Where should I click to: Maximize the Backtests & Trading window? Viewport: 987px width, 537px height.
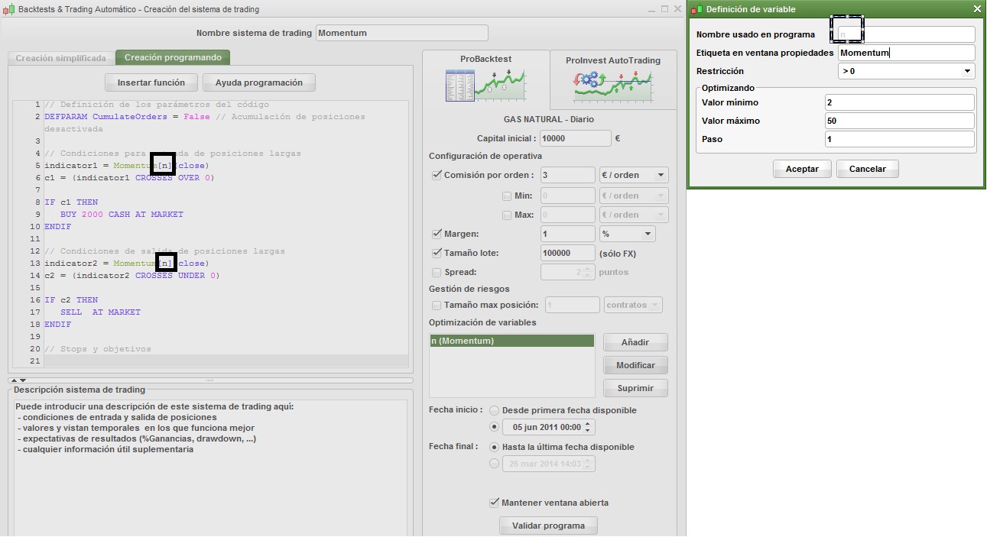[665, 9]
